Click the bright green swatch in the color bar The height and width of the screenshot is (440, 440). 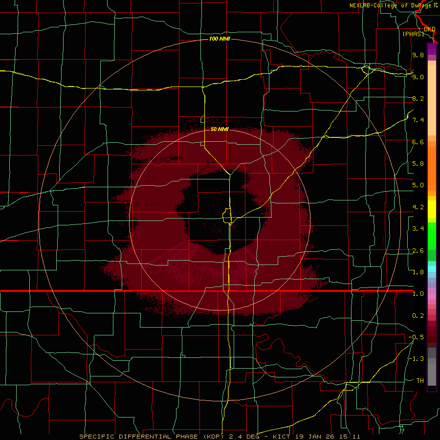point(432,236)
